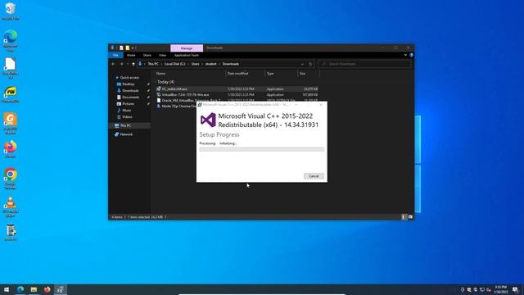Open the address bar history dropdown
The height and width of the screenshot is (295, 524).
pyautogui.click(x=302, y=64)
